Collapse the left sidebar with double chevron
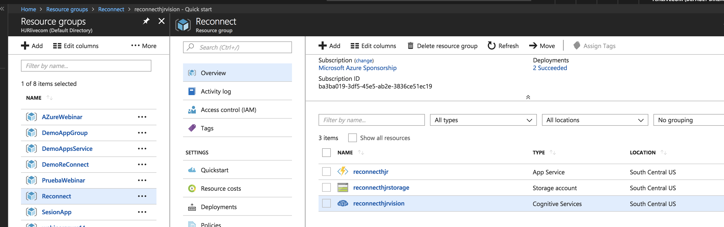The width and height of the screenshot is (724, 227). point(2,9)
